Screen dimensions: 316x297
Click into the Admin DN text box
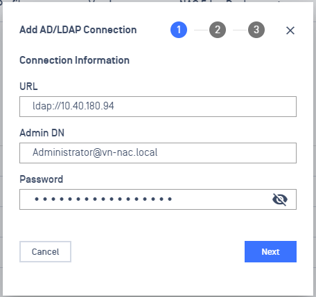click(x=158, y=153)
